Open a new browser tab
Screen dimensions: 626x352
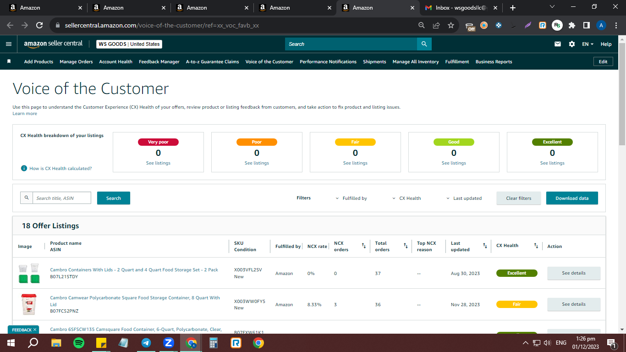point(513,8)
